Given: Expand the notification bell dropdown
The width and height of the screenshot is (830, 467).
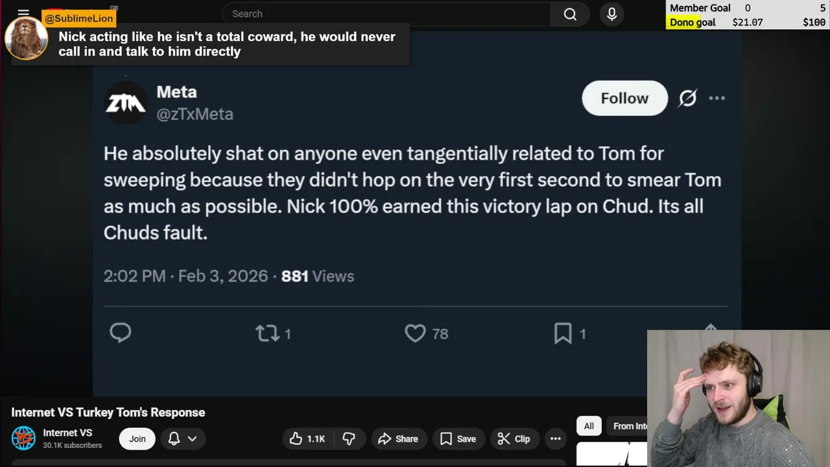Looking at the screenshot, I should pyautogui.click(x=182, y=439).
